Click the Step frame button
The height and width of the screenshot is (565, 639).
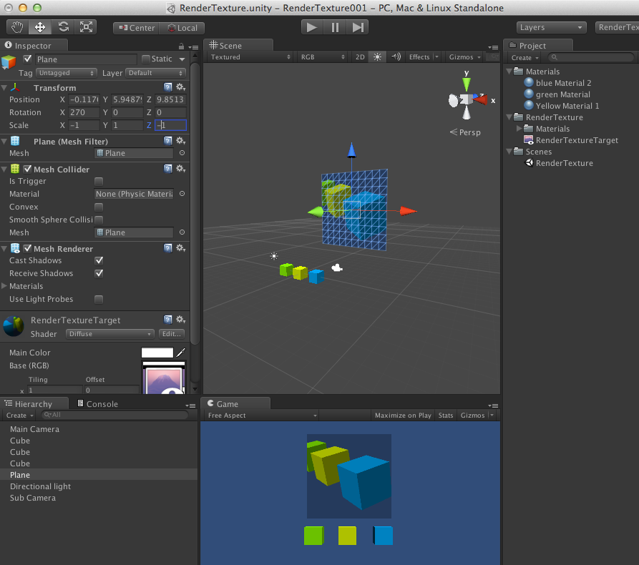[x=358, y=27]
